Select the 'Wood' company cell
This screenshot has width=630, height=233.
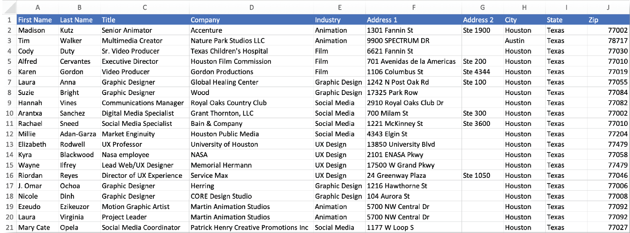point(252,93)
